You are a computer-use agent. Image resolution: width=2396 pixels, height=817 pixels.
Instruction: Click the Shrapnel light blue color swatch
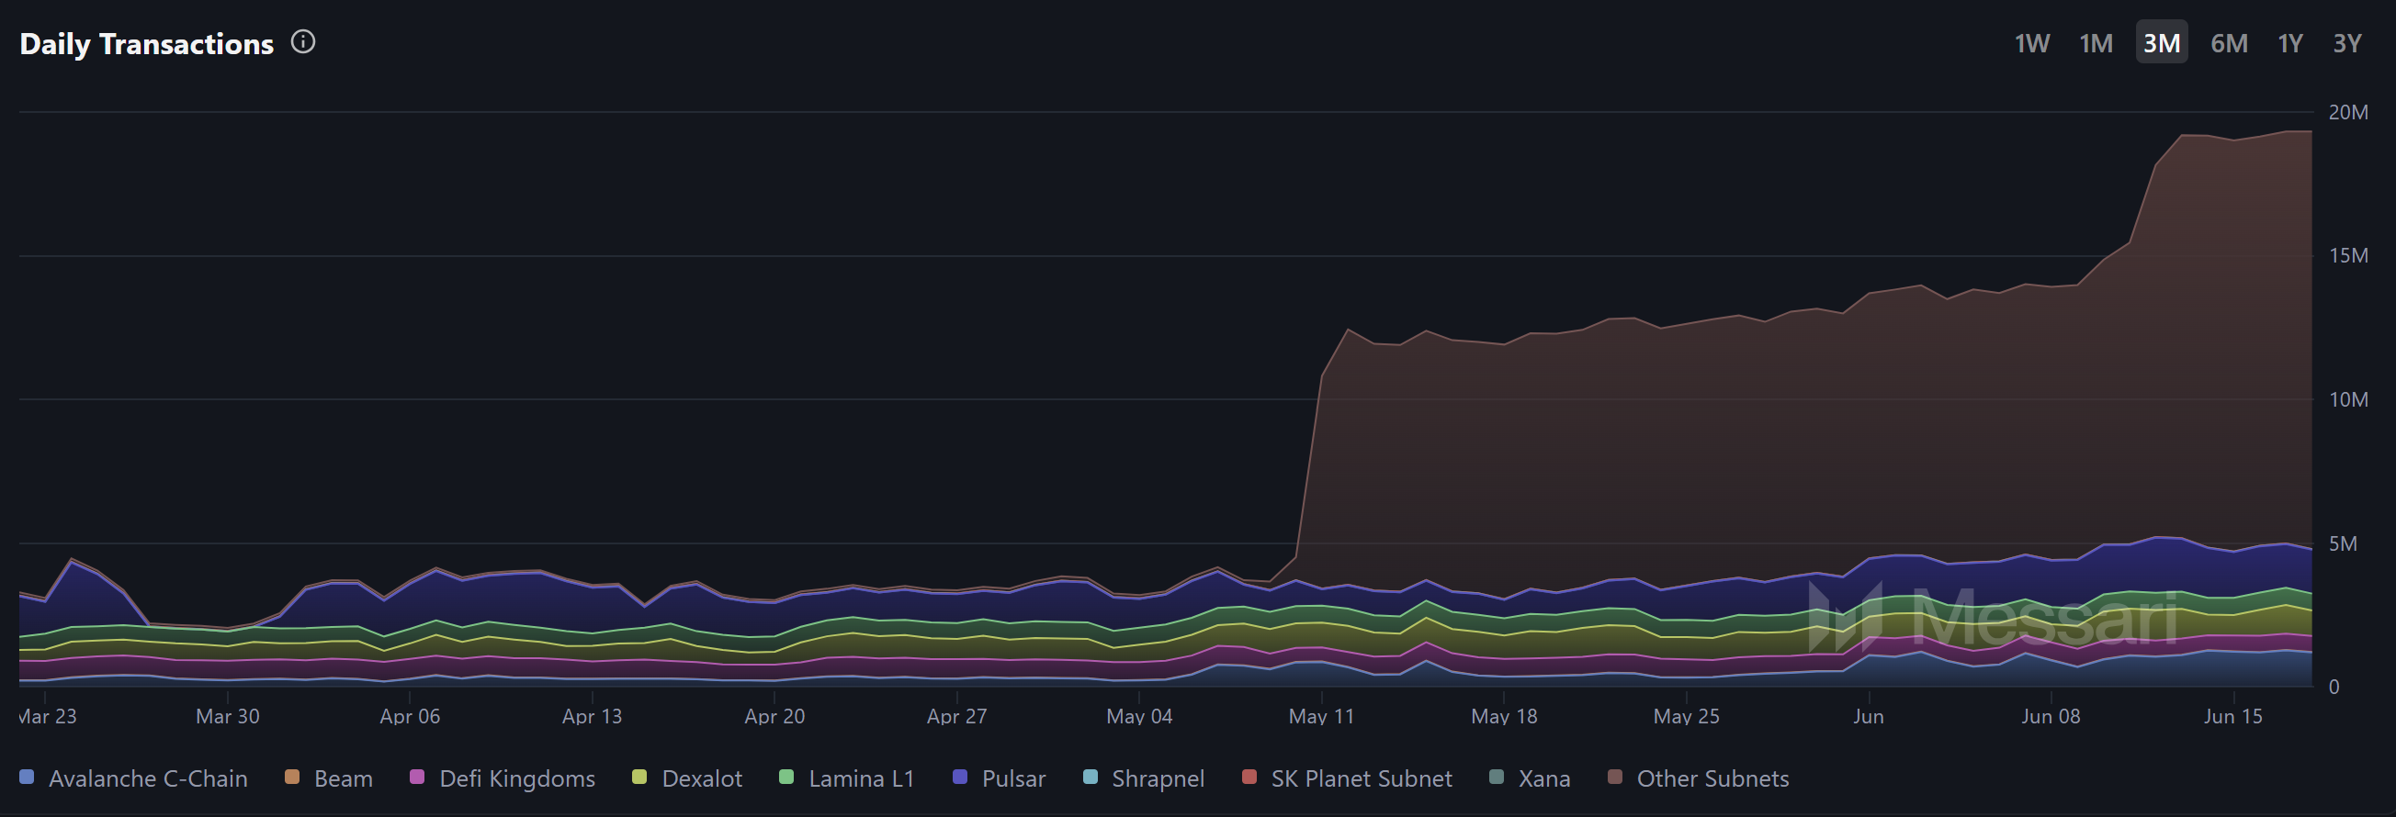point(1091,776)
